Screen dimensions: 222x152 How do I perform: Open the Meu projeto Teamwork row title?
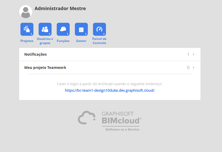tap(45, 68)
